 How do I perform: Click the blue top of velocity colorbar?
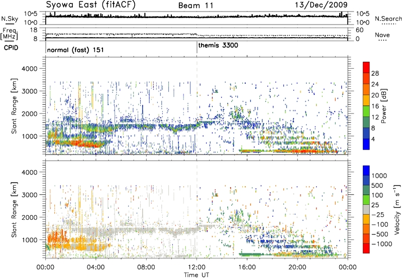tap(366, 171)
